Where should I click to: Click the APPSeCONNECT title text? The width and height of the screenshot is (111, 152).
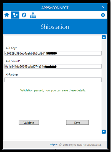(55, 8)
